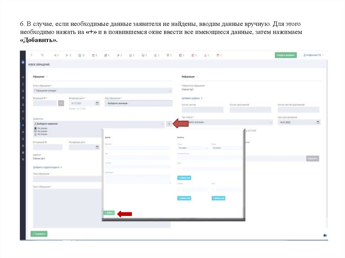Open the country dropdown in popup
345x258 pixels.
pos(193,148)
